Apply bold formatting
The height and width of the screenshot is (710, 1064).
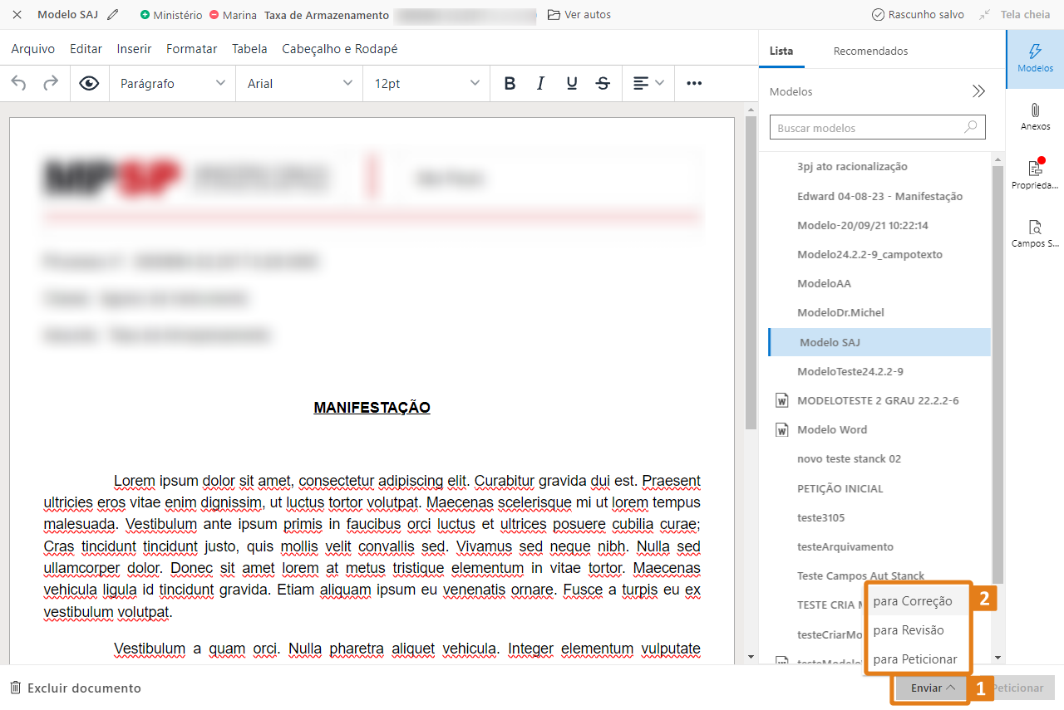pos(510,83)
